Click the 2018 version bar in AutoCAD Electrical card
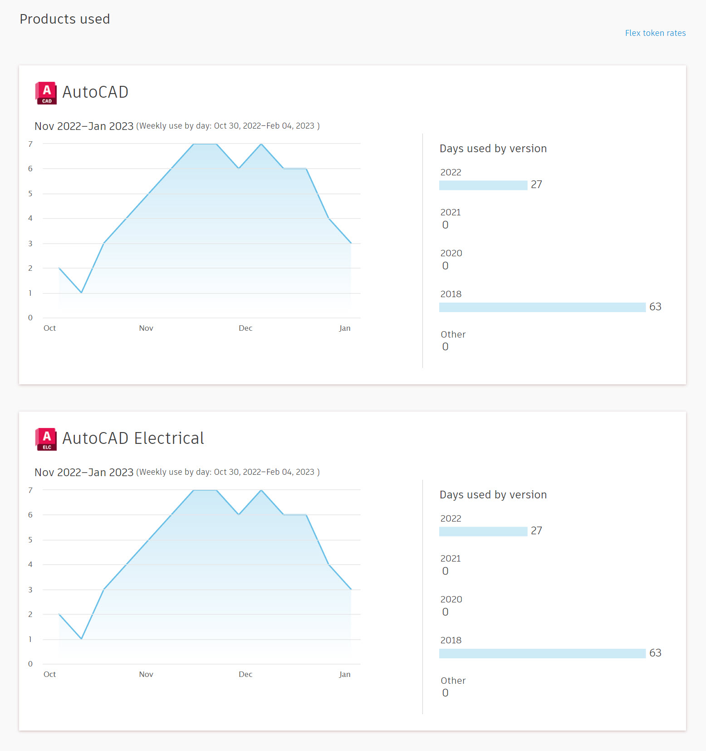The height and width of the screenshot is (751, 706). (542, 654)
